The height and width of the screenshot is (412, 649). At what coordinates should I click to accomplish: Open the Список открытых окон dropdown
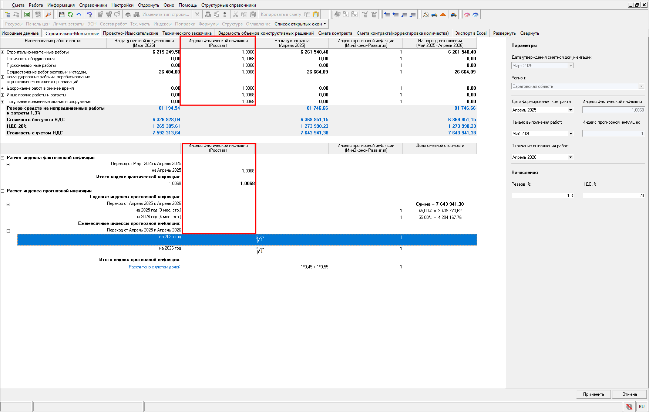pyautogui.click(x=300, y=24)
